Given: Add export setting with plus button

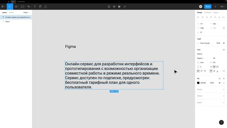Looking at the screenshot, I should click(x=224, y=102).
